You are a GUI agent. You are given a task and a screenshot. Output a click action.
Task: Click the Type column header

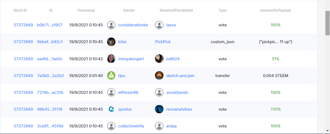[223, 11]
